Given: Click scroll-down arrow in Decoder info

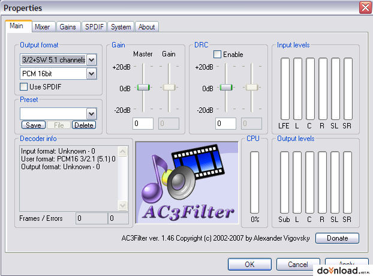Looking at the screenshot, I should pos(123,205).
